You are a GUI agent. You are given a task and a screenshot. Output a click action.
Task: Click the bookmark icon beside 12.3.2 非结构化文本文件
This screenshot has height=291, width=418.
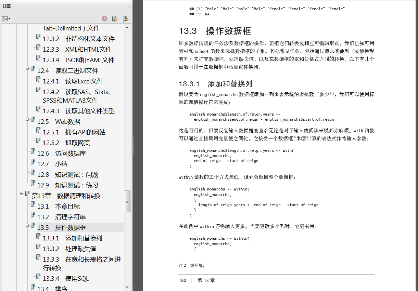(38, 37)
